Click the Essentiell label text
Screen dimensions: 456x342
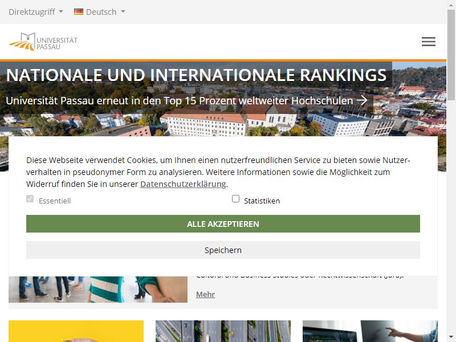click(55, 201)
